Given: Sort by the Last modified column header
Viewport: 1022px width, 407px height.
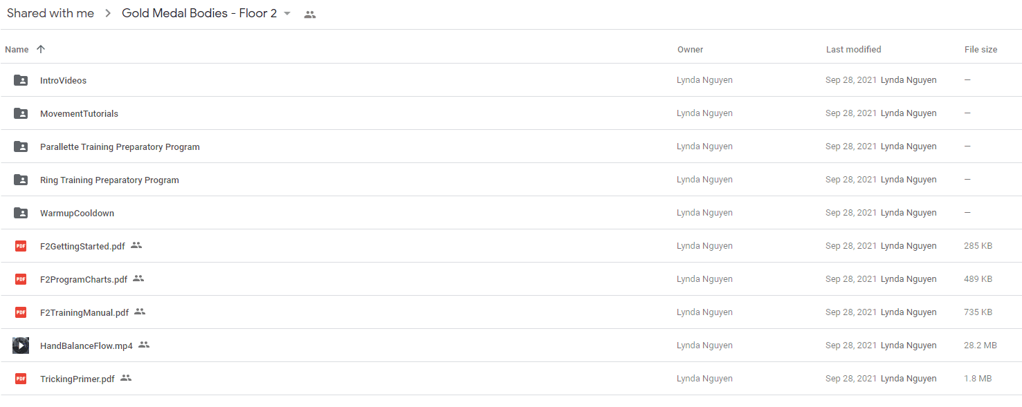Looking at the screenshot, I should click(x=854, y=50).
